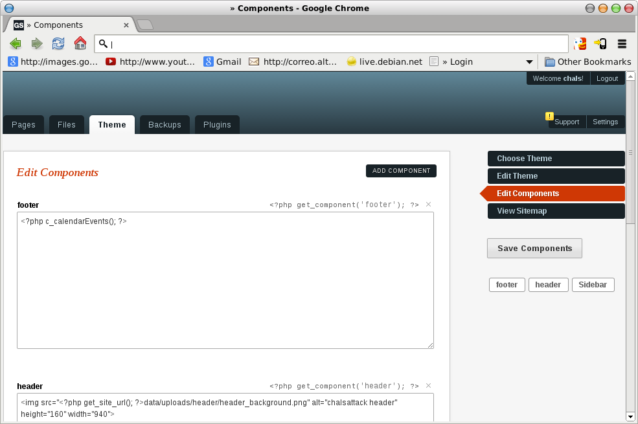Viewport: 638px width, 424px height.
Task: Click the page scrollbar up arrow
Action: click(x=630, y=76)
